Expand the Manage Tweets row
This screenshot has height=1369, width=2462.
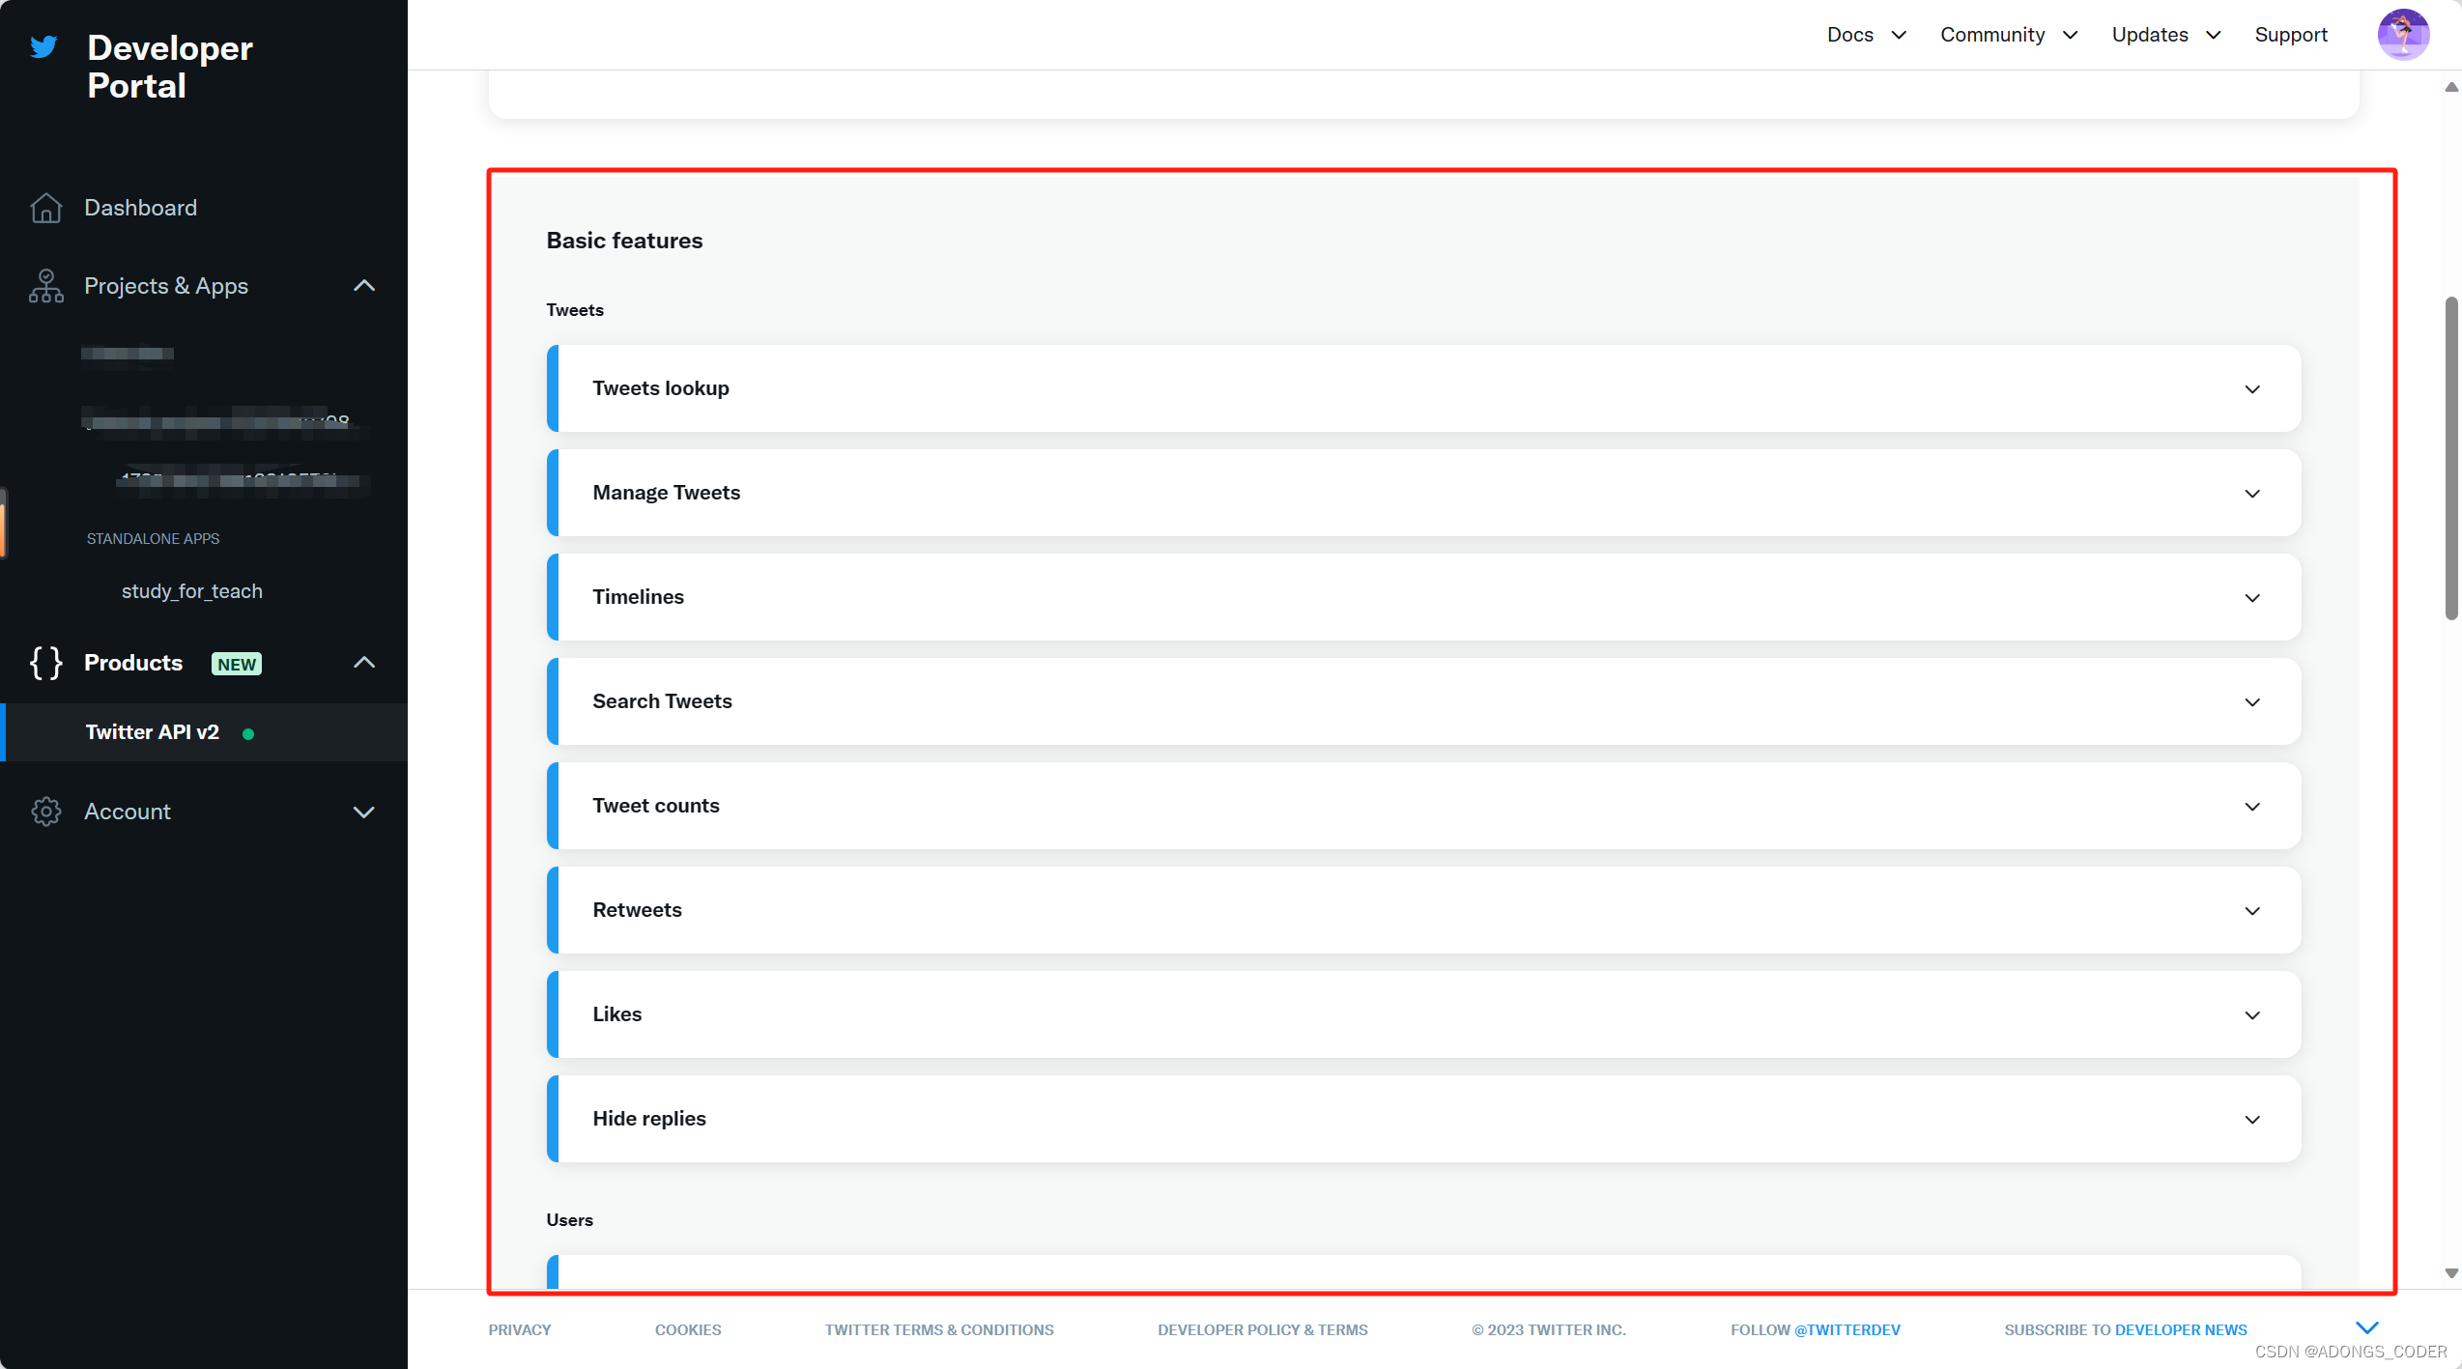[x=2251, y=494]
